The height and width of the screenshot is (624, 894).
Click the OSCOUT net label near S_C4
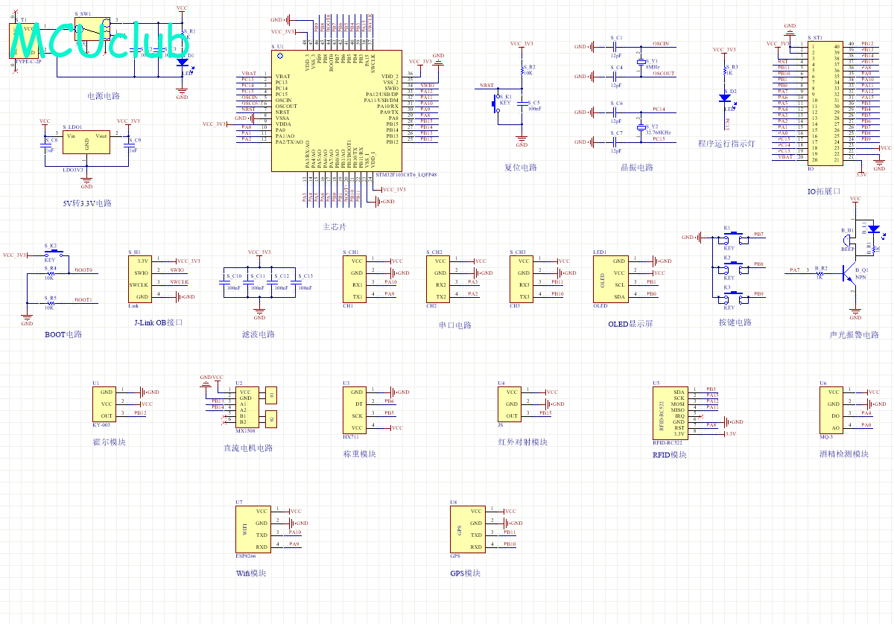pos(663,74)
